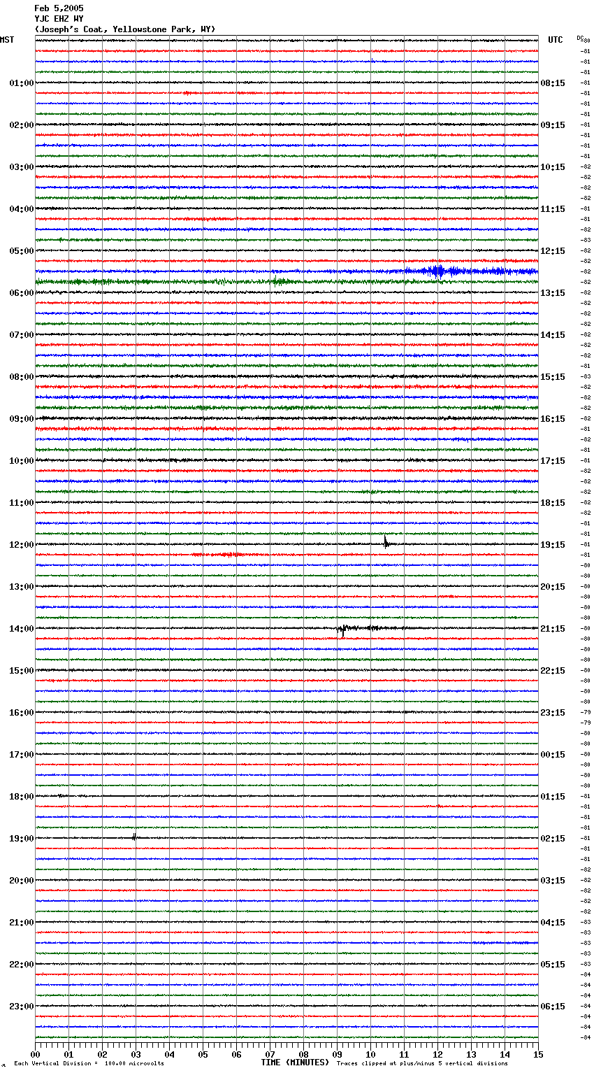
Task: Click the 09:15 UTC time label
Action: click(553, 125)
